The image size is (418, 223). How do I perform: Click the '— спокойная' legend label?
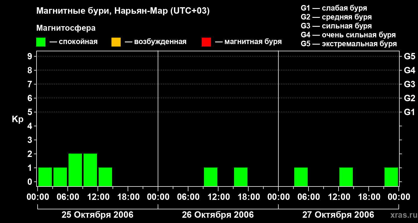(74, 42)
